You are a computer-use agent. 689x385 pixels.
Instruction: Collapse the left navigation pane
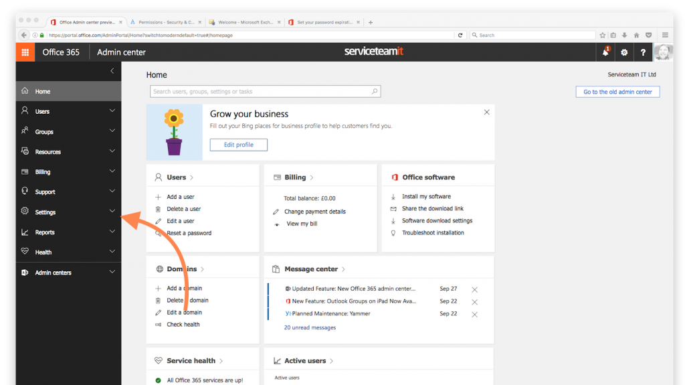click(x=112, y=71)
